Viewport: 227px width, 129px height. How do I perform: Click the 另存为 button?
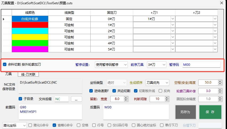point(186,112)
